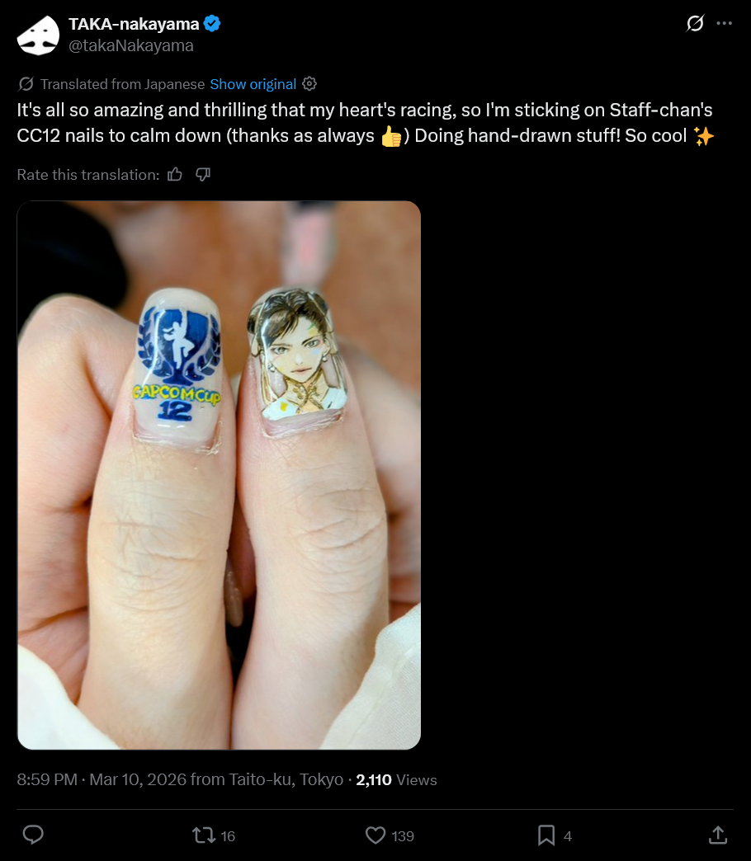751x861 pixels.
Task: Open the three-dot more options menu
Action: coord(724,23)
